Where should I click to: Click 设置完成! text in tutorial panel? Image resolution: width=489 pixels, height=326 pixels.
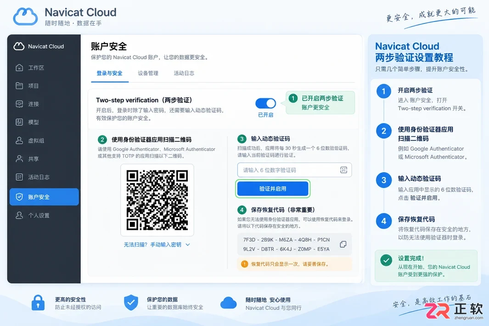(411, 259)
